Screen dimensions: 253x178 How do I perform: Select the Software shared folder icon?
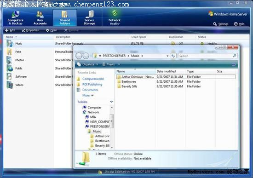(x=9, y=76)
